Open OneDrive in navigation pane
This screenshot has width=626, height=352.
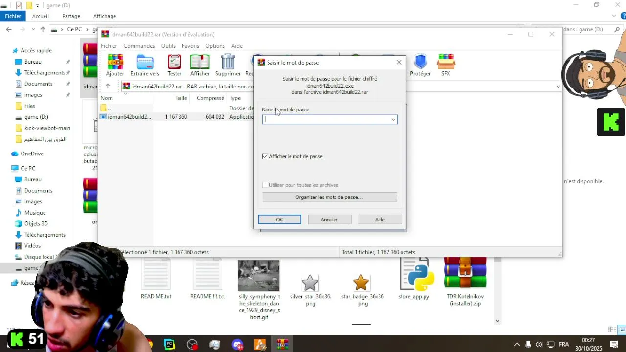pos(32,154)
